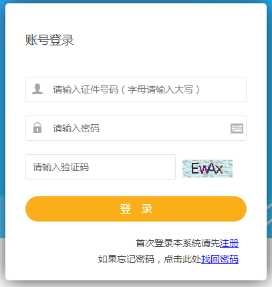Click the letter x in the captcha
The width and height of the screenshot is (272, 287).
point(219,170)
